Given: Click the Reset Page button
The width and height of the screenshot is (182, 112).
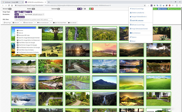Looking at the screenshot, I should 7,23.
